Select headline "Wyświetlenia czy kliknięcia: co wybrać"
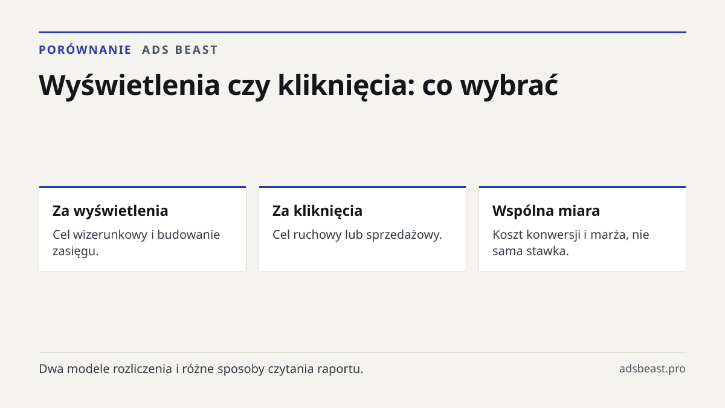This screenshot has width=725, height=408. point(298,86)
